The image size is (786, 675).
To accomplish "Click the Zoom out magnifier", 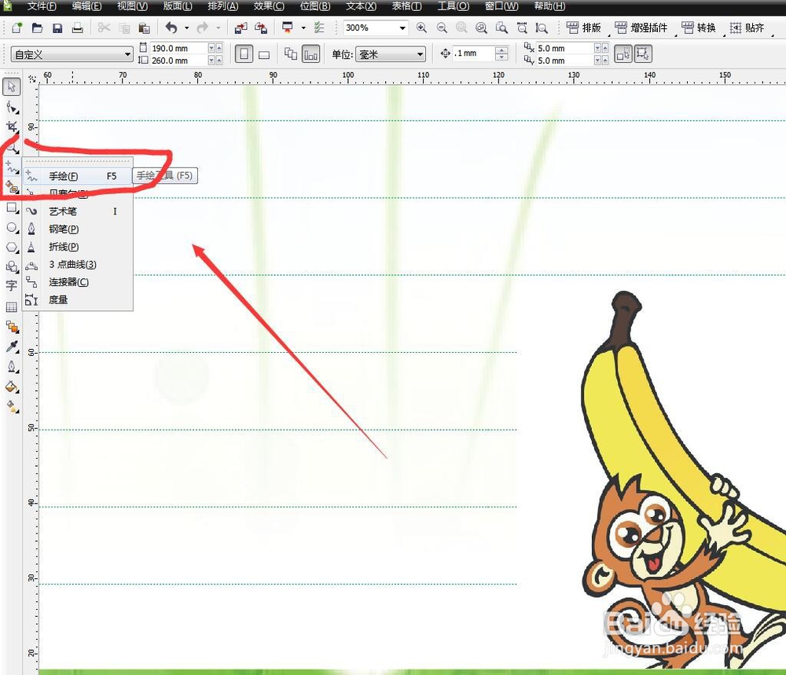I will coord(442,28).
